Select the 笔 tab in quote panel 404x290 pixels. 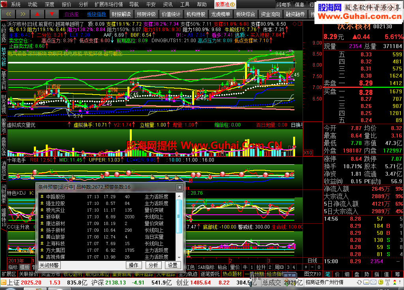coord(327,274)
